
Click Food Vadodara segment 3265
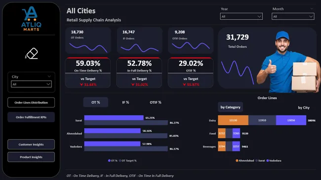pos(236,133)
